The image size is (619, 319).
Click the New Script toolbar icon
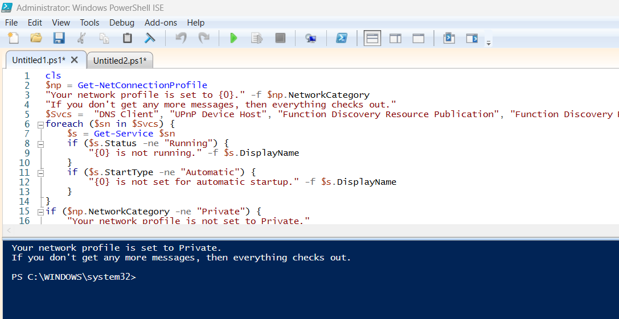tap(14, 38)
